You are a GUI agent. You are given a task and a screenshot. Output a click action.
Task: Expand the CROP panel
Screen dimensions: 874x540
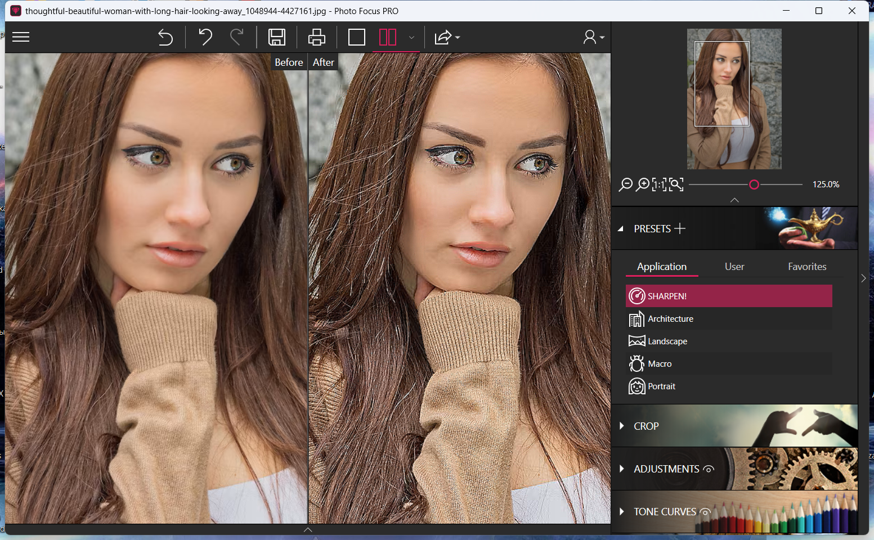pos(646,426)
